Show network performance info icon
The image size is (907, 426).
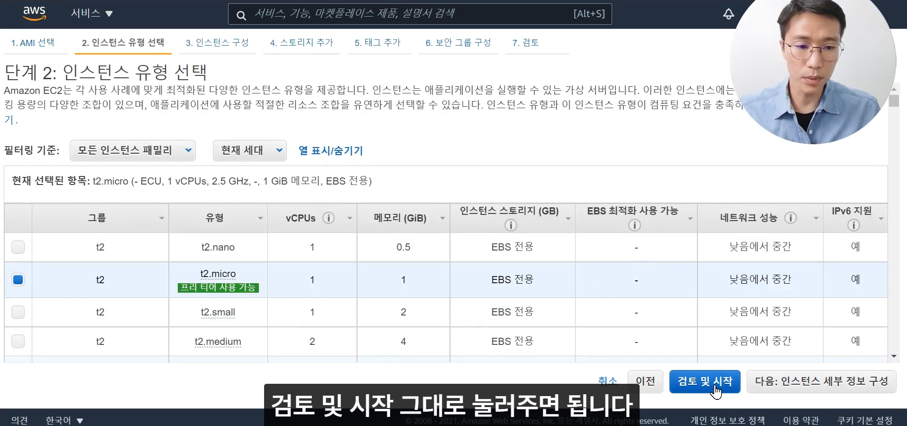[790, 218]
